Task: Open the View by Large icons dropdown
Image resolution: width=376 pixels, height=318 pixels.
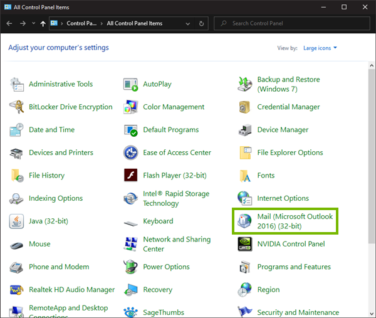Action: (x=320, y=48)
